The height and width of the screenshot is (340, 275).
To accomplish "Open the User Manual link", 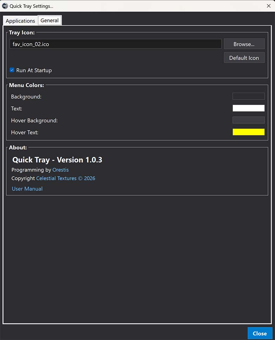I will pos(27,189).
